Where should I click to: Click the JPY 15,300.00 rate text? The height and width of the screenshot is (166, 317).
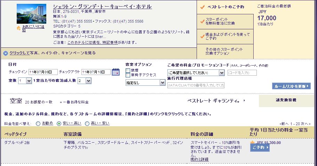click(269, 143)
